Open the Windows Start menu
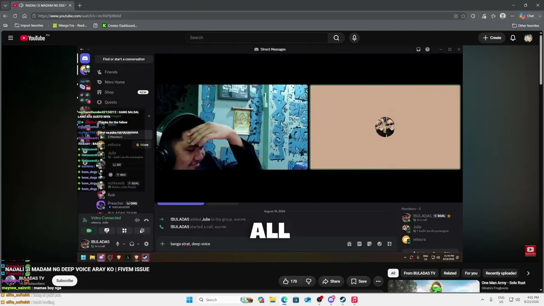Viewport: 544px width, 306px height. pyautogui.click(x=190, y=300)
